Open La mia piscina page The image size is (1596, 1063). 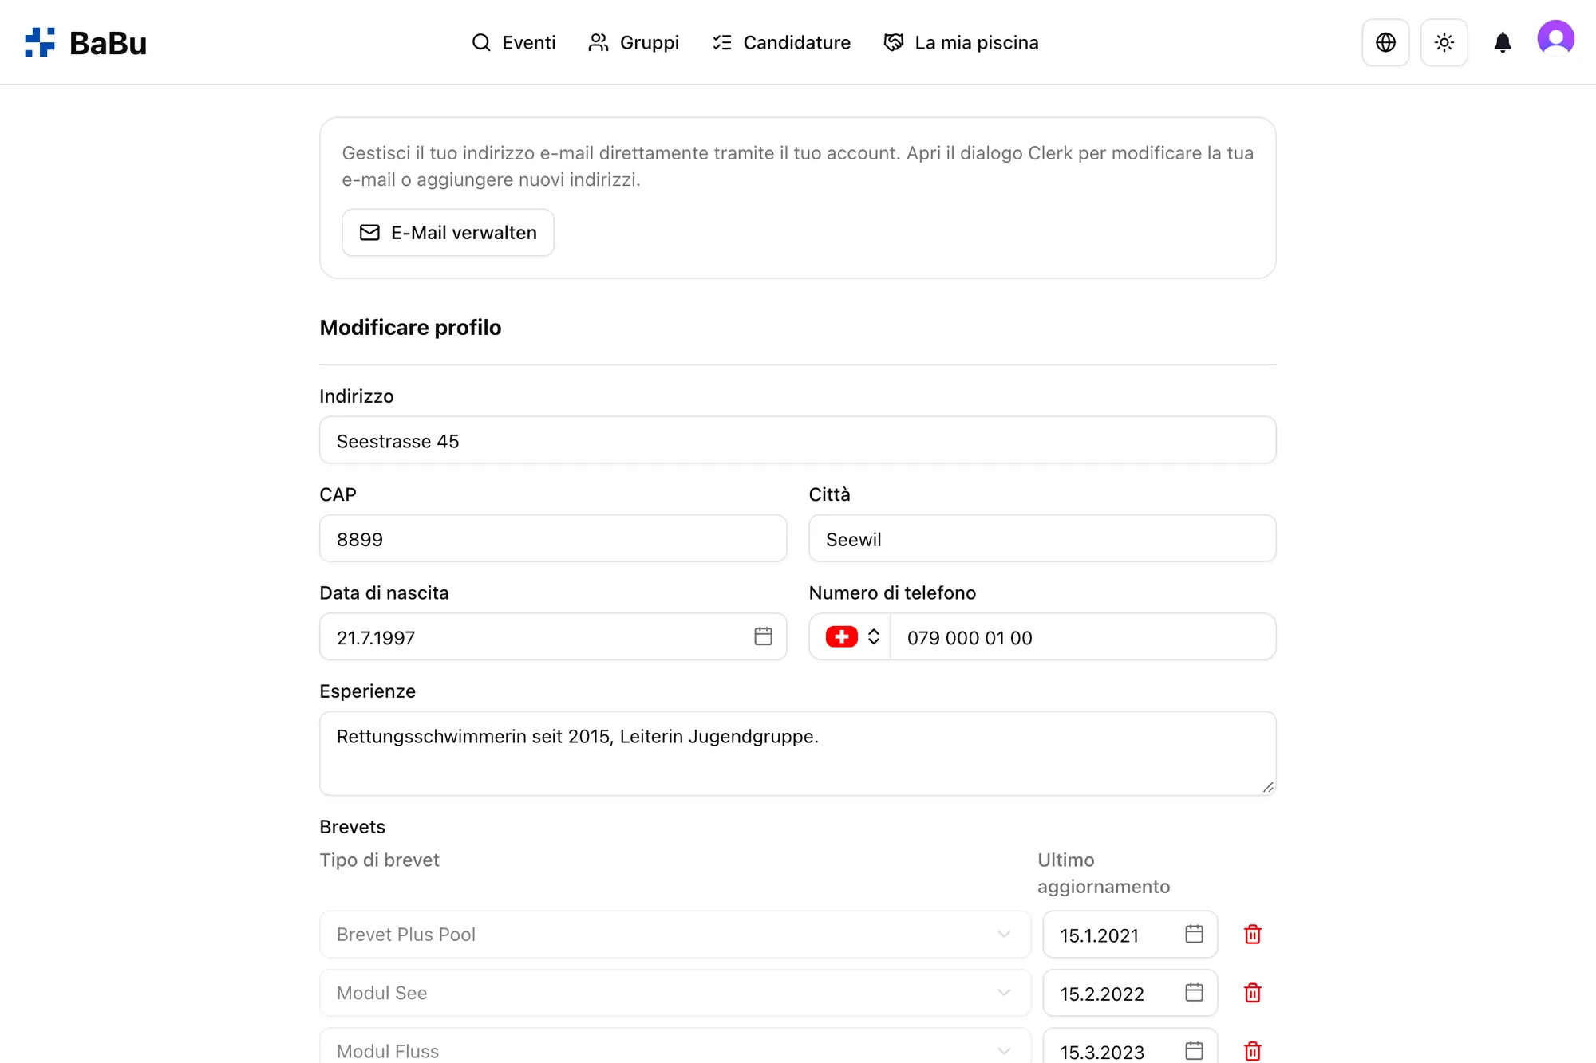tap(961, 42)
